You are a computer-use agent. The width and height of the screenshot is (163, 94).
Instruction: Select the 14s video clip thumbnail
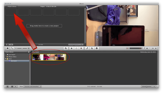[49, 57]
